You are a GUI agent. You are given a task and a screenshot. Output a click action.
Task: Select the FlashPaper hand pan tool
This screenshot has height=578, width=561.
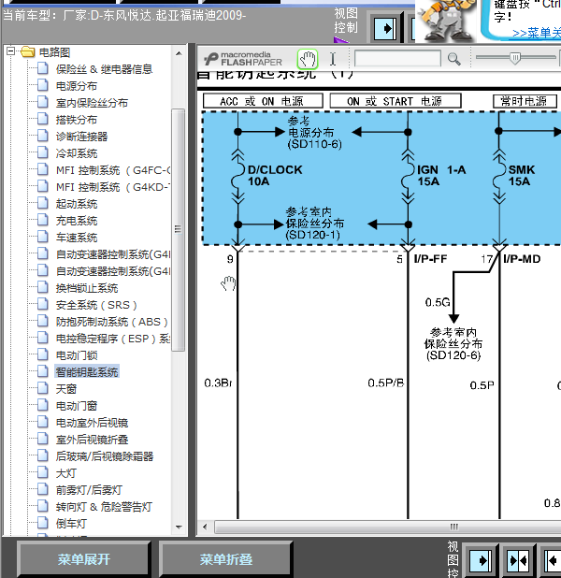tap(308, 59)
